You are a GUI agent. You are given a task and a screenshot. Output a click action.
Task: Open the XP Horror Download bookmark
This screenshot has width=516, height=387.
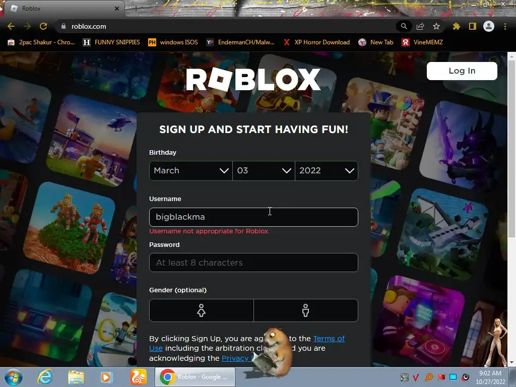tap(316, 42)
